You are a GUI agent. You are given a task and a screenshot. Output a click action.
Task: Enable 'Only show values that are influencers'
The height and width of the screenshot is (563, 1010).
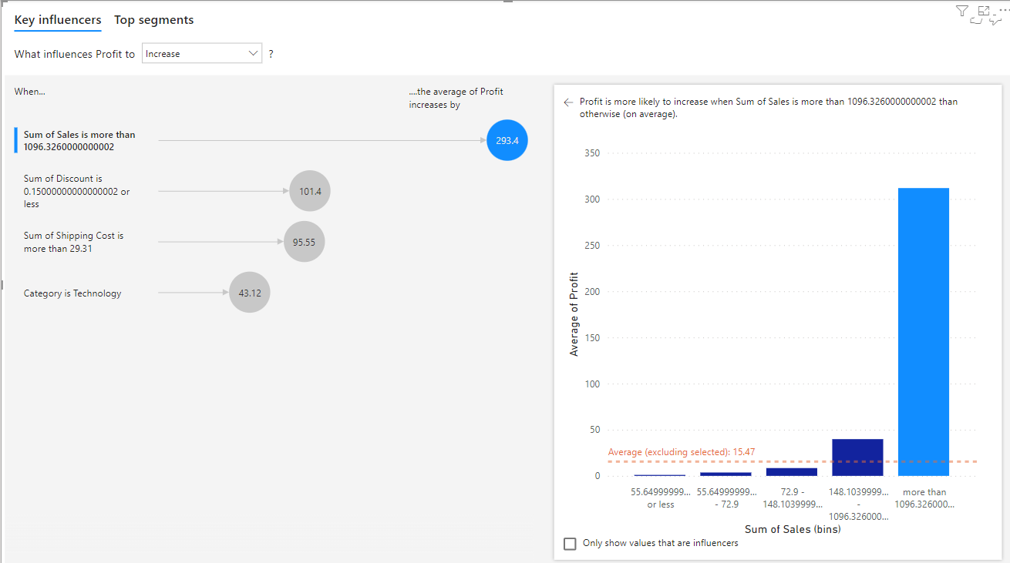570,543
